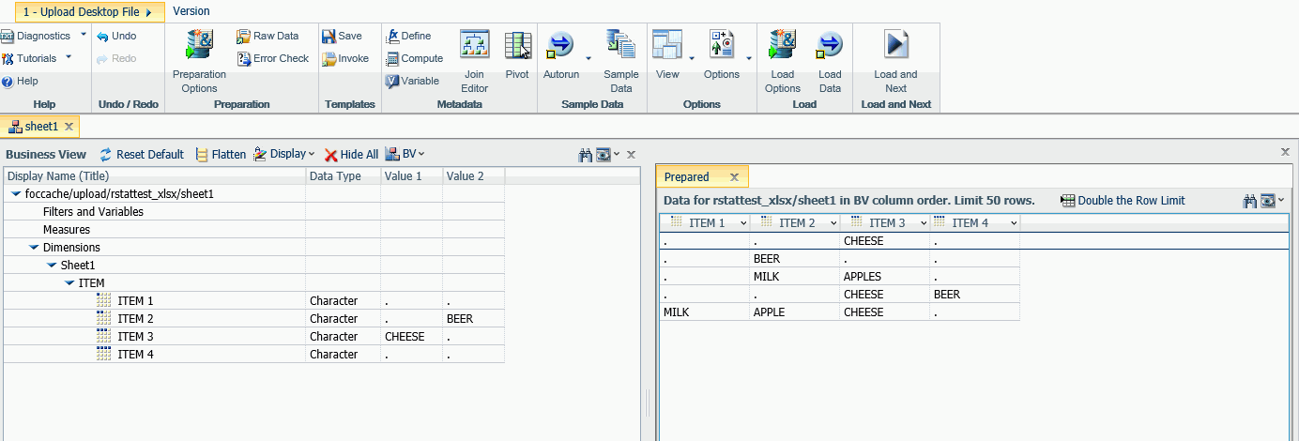1299x441 pixels.
Task: Show Raw Data
Action: [x=267, y=36]
